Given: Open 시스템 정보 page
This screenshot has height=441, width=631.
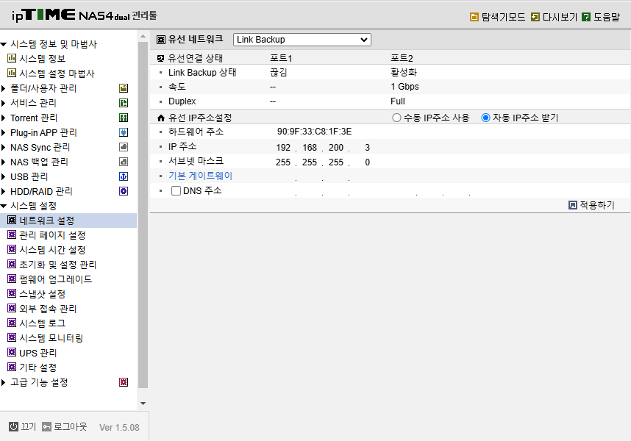Looking at the screenshot, I should click(42, 59).
